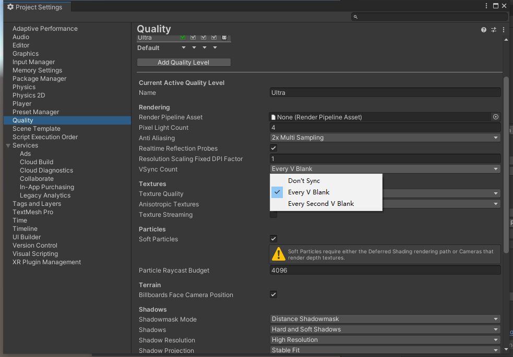The width and height of the screenshot is (513, 357).
Task: Open the Texture Quality dropdown arrow
Action: pyautogui.click(x=496, y=194)
